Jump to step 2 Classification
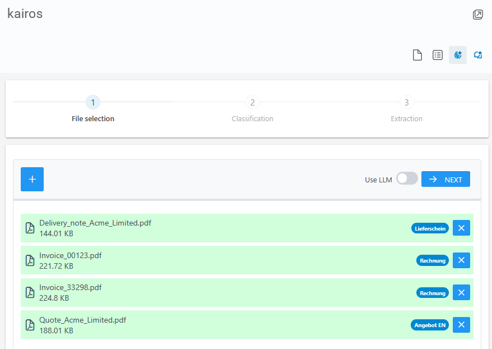 coord(253,103)
